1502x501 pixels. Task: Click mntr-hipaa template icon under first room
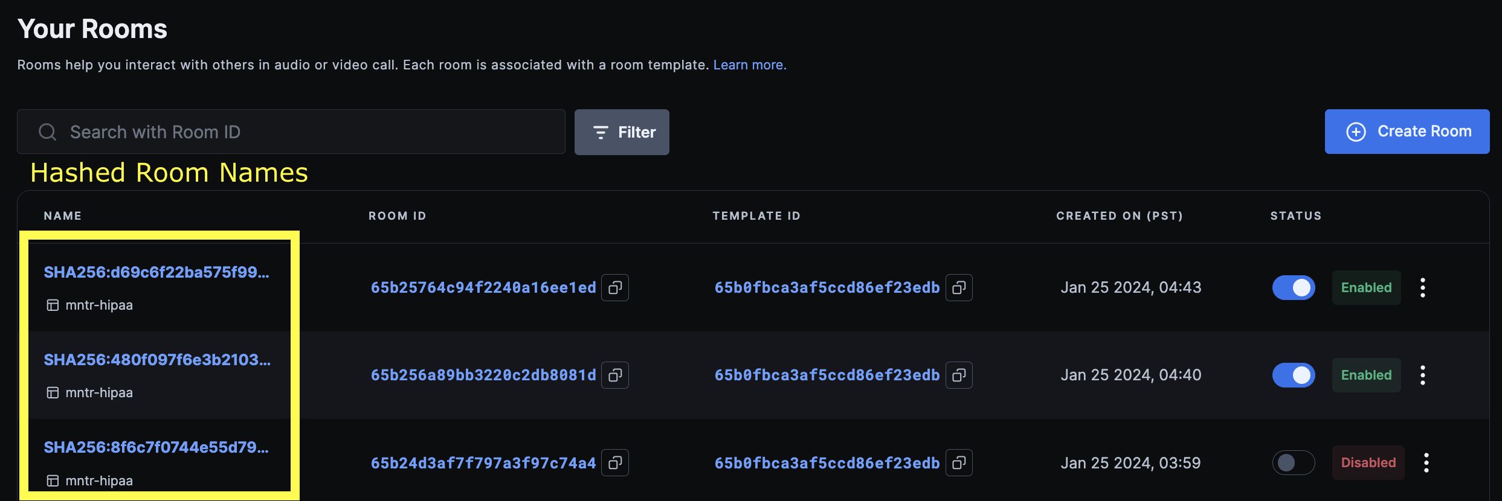tap(53, 305)
